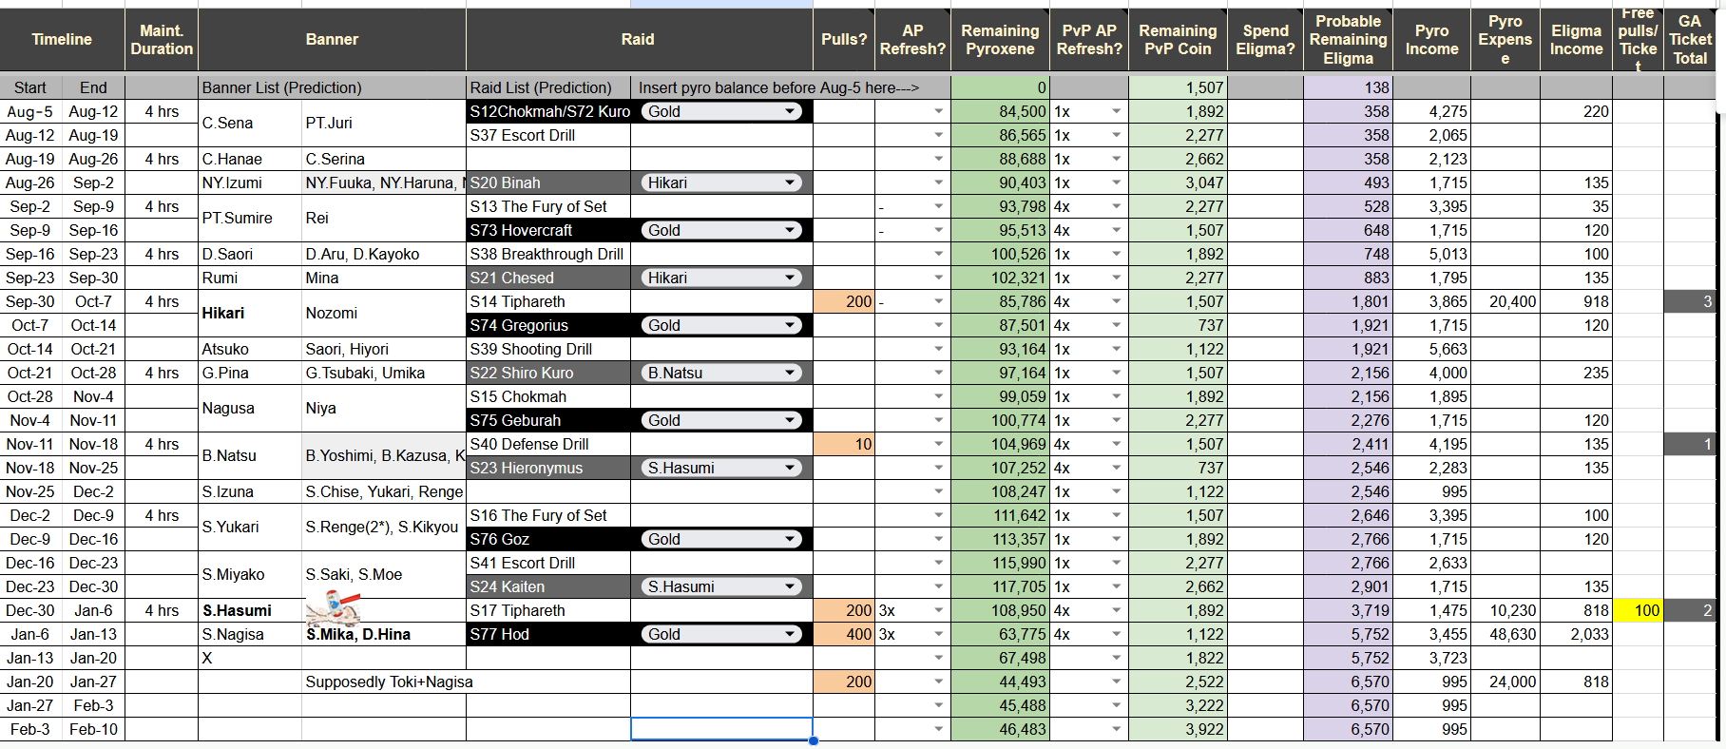The image size is (1726, 749).
Task: Open S.Hasumi dropdown beside S23 Hieronymus
Action: pyautogui.click(x=722, y=468)
